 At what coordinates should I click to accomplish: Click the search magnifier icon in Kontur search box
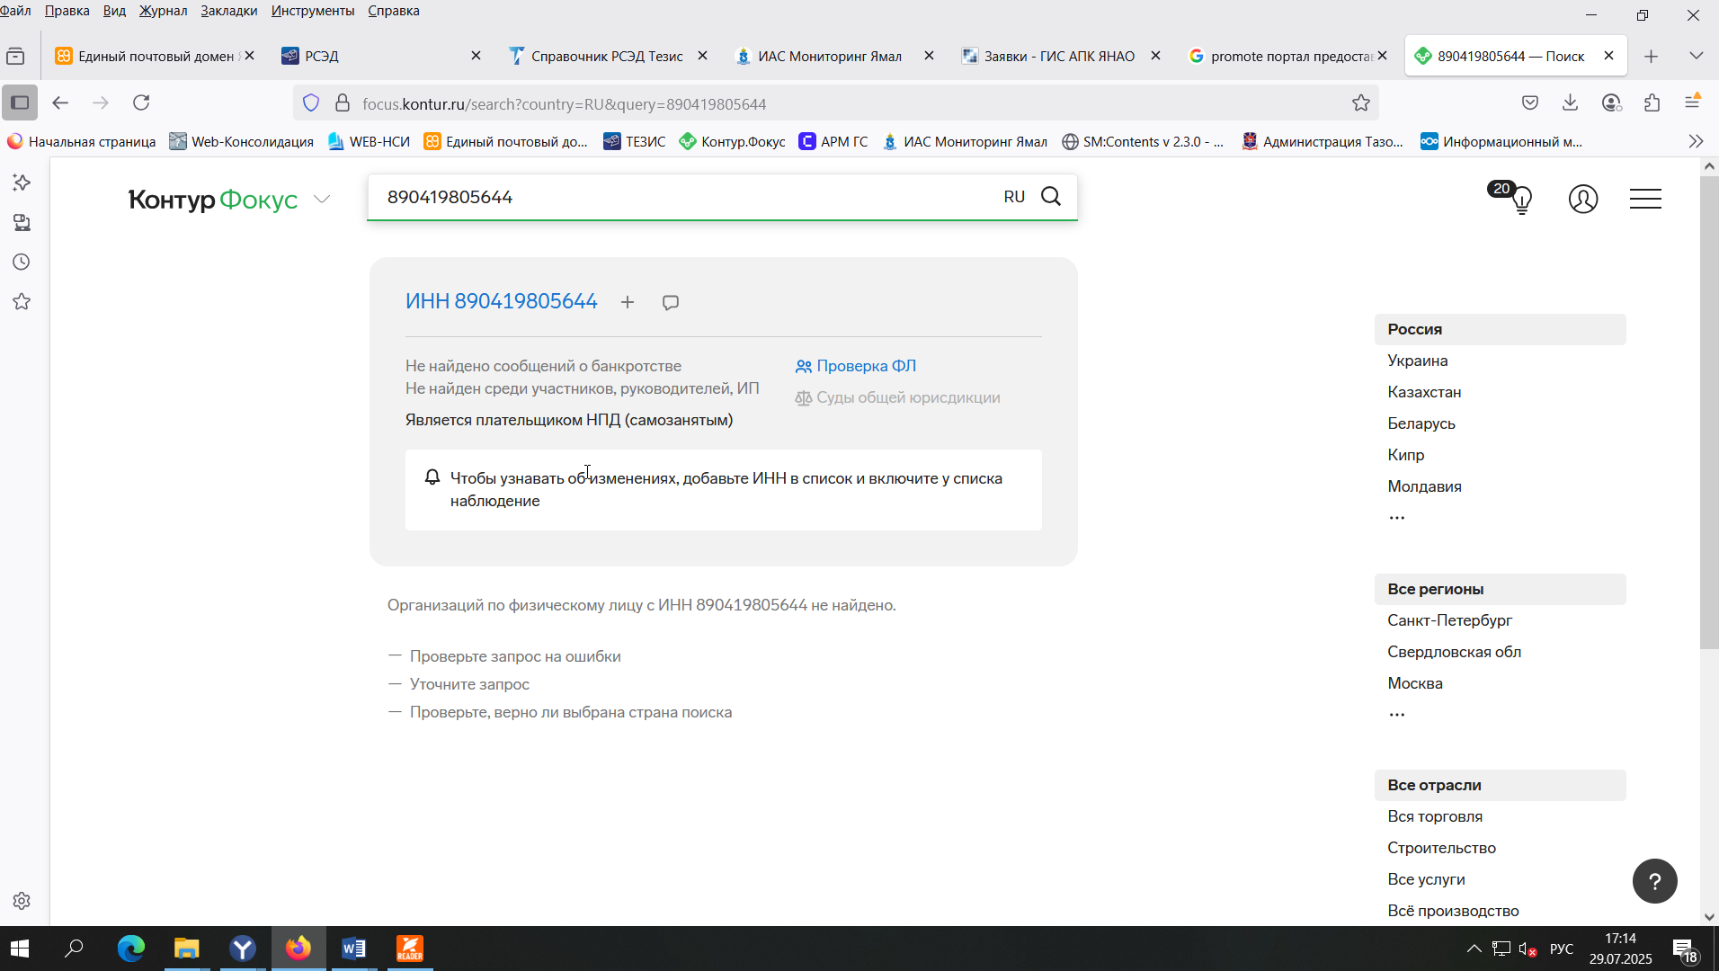pos(1051,196)
